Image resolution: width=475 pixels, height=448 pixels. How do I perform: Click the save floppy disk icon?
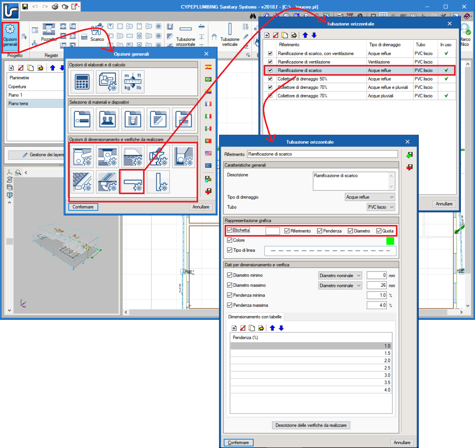click(25, 6)
